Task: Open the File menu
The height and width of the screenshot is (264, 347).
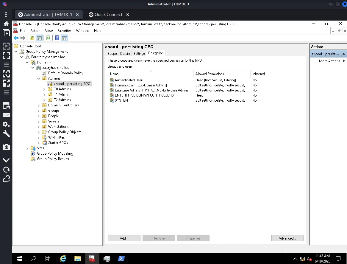Action: (23, 31)
